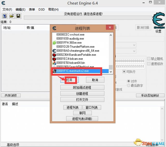
Task: Select 00001E50-bdcam64.bin row
Action: click(80, 63)
